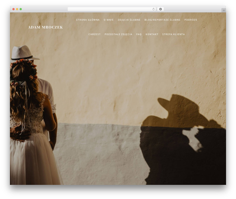Close the browser window with red button
Screen dimensions: 236x199
[x=14, y=9]
